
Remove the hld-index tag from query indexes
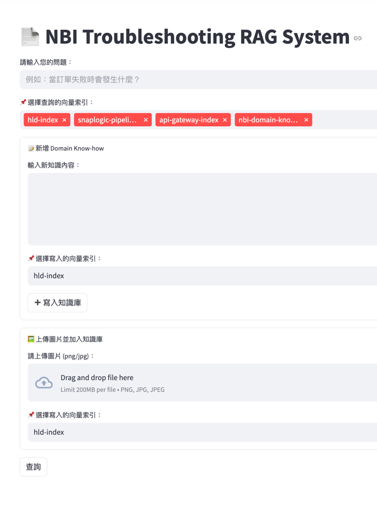[64, 120]
